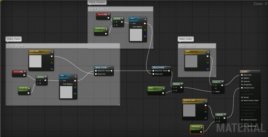Click Blend (V3) pin on right Blend_Overlay node
The height and width of the screenshot is (137, 268).
click(x=153, y=74)
